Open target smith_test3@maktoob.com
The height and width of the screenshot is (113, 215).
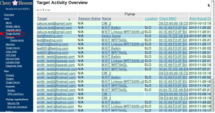[57, 69]
